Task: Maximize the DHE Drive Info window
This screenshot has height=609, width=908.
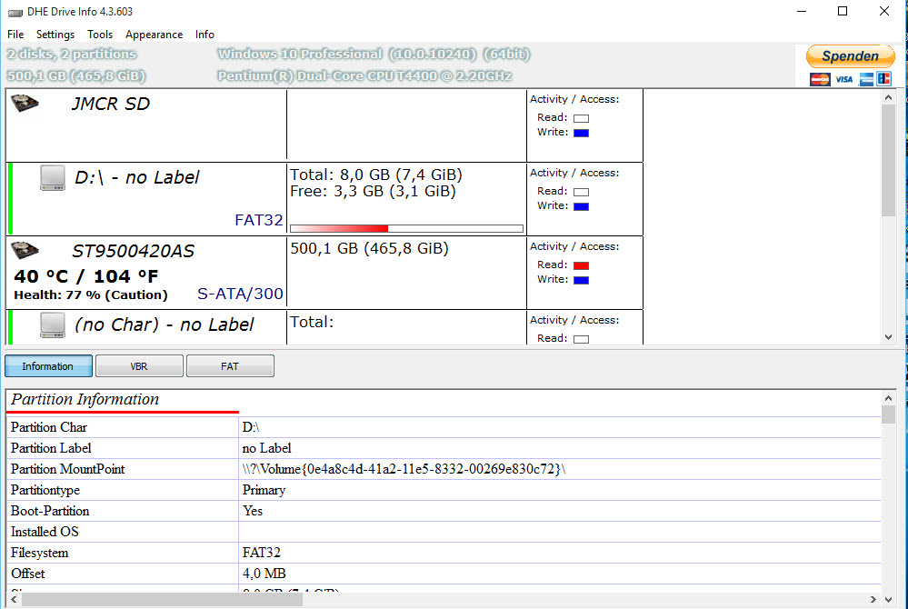Action: pyautogui.click(x=843, y=12)
